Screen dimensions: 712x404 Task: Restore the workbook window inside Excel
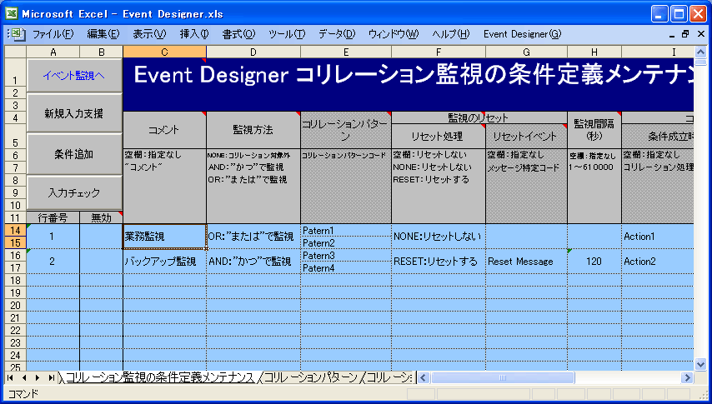[685, 34]
